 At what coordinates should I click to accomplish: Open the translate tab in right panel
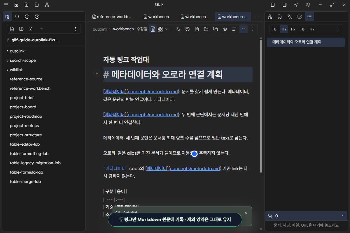tap(290, 17)
